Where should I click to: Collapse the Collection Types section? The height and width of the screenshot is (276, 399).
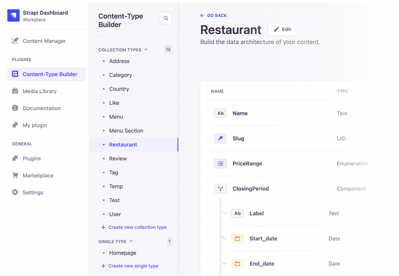click(x=146, y=50)
